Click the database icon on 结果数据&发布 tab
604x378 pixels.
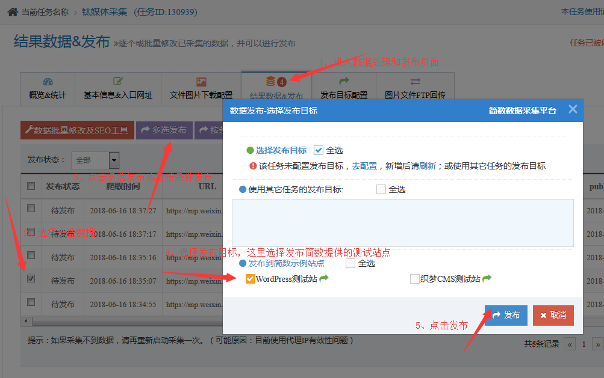[271, 82]
